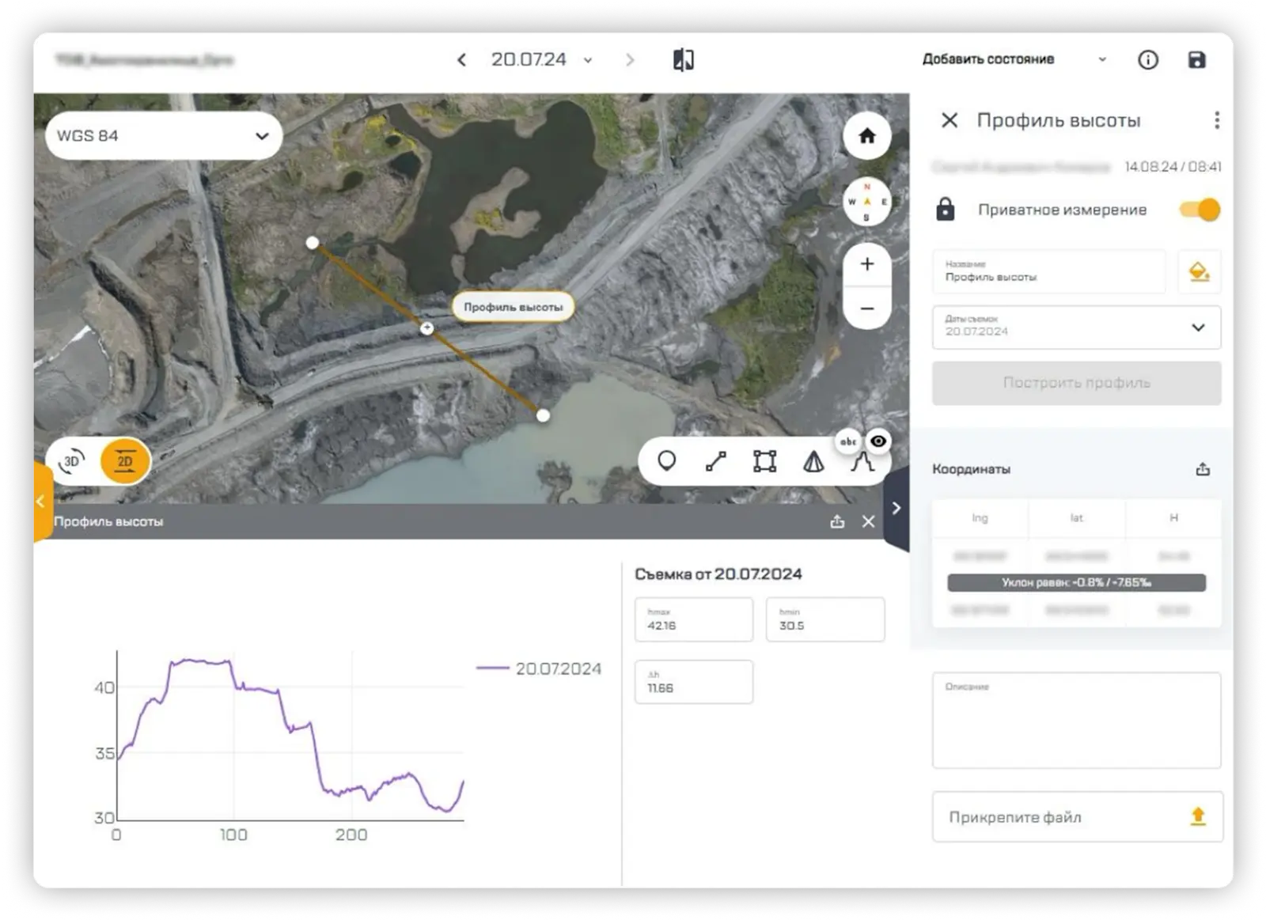This screenshot has height=920, width=1266.
Task: Open the info circle icon
Action: click(x=1147, y=60)
